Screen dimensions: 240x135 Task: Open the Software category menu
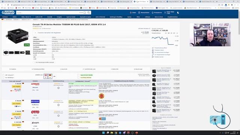(147, 17)
